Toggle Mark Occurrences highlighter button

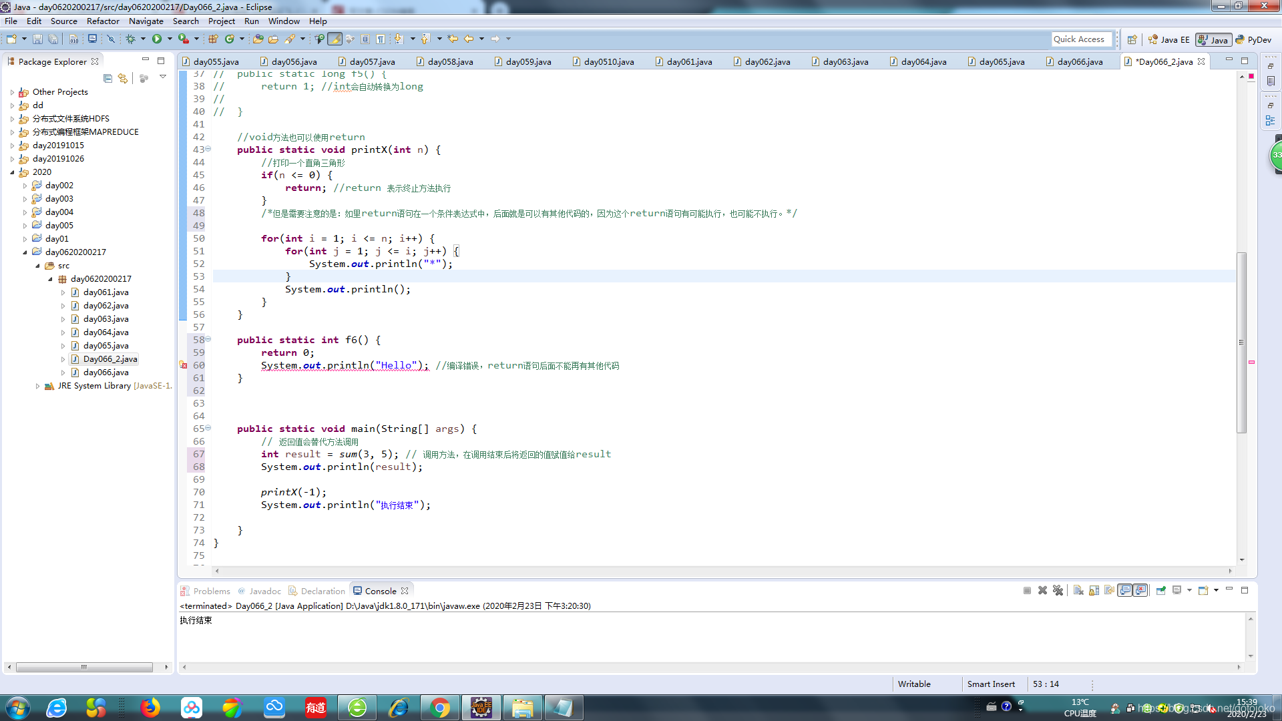335,39
